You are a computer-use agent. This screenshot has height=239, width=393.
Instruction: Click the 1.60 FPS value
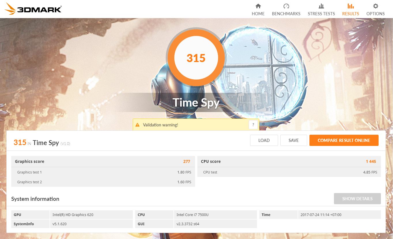point(184,182)
